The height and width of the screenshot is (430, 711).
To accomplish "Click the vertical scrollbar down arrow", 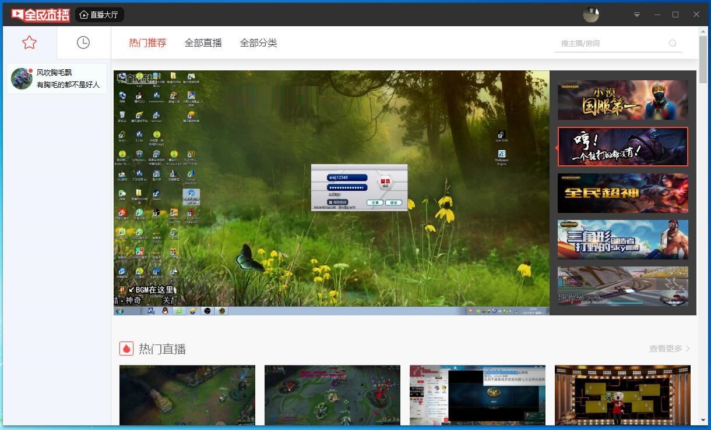I will pyautogui.click(x=703, y=420).
